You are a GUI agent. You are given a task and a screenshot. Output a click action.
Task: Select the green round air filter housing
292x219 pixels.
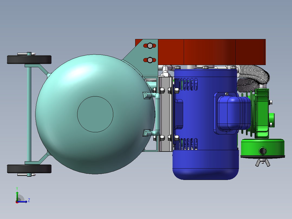pyautogui.click(x=262, y=149)
